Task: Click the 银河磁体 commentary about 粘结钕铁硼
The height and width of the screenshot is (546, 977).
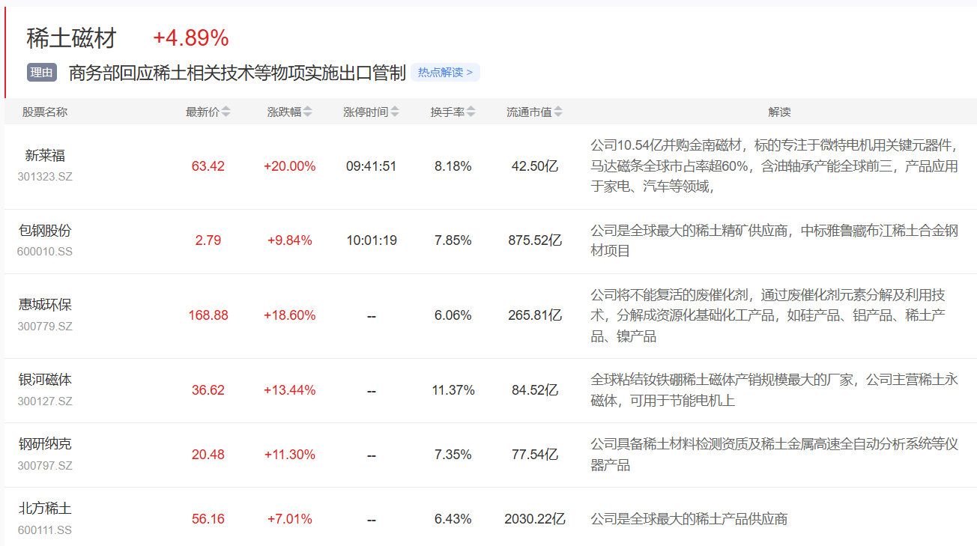Action: 775,390
